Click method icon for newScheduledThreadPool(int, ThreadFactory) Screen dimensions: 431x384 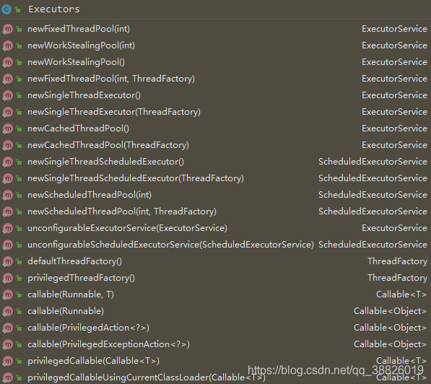pyautogui.click(x=8, y=211)
